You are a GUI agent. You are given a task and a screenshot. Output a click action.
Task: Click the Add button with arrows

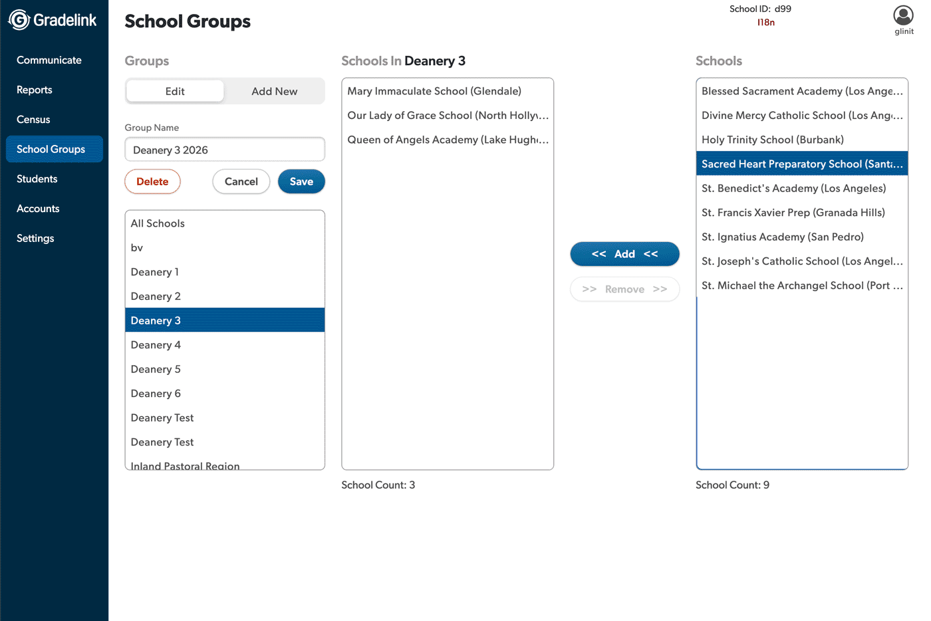(624, 254)
